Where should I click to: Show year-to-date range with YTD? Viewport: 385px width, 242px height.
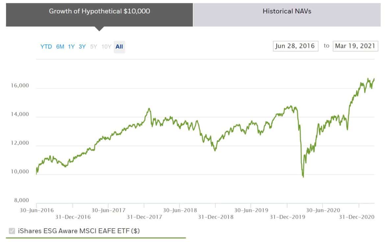tap(46, 47)
